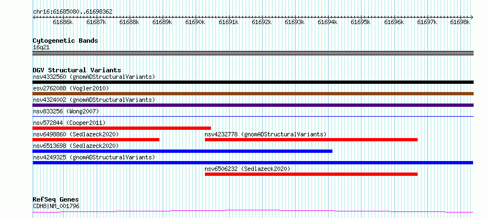The image size is (489, 218).
Task: Click the brown esv2762088 variant bar
Action: coord(253,94)
